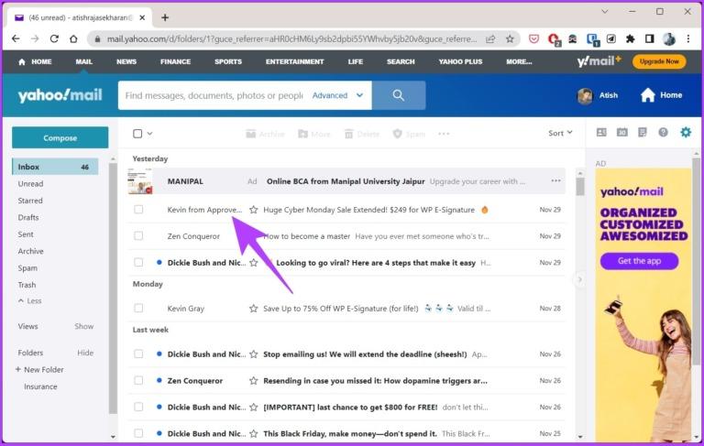Star the Stop emailing us email
The image size is (704, 446).
point(254,354)
